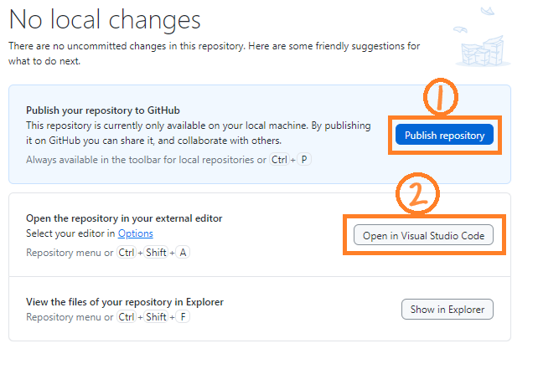Viewport: 543px width, 369px height.
Task: Click 'Select your editor in' text
Action: (x=70, y=233)
